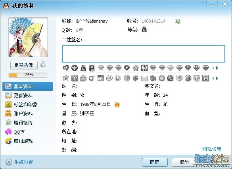This screenshot has width=232, height=169.
Task: Select the 基本资料 tab
Action: pos(27,86)
